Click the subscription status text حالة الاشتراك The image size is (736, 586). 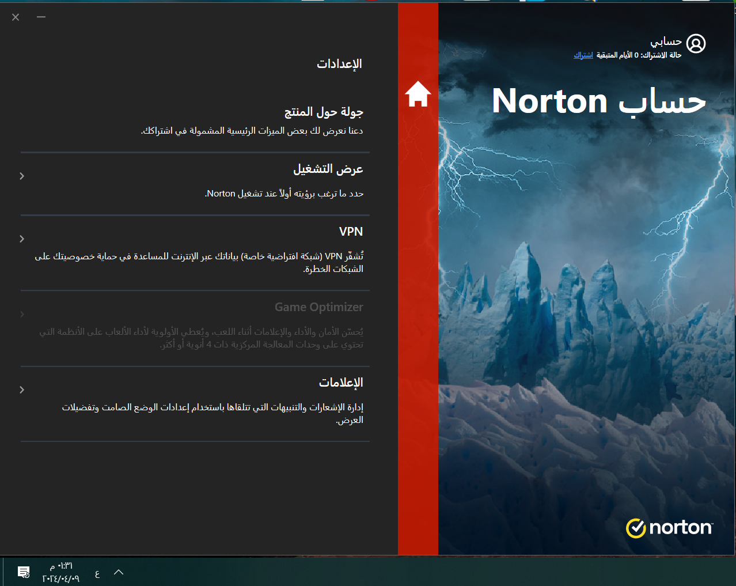[x=639, y=55]
